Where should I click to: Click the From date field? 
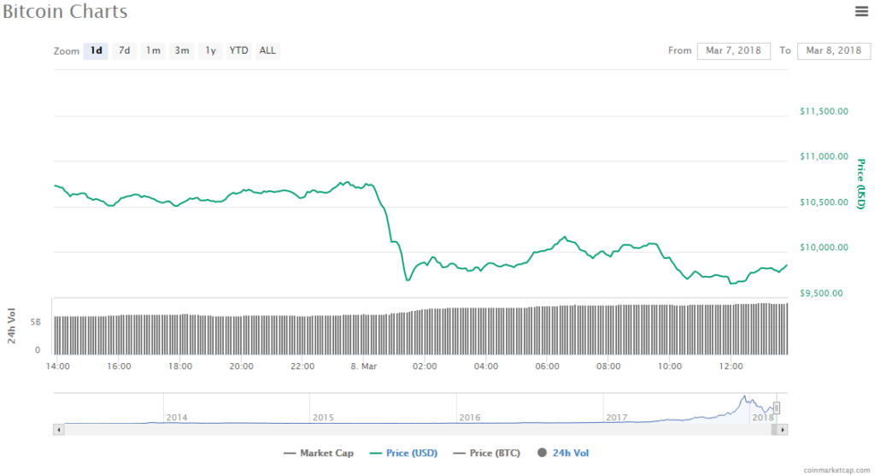pyautogui.click(x=733, y=51)
